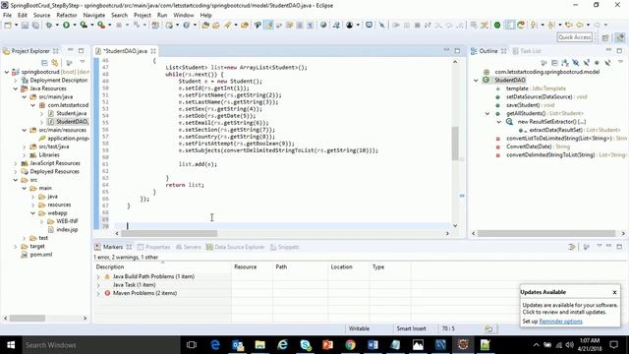Open the Window menu
This screenshot has width=629, height=354.
(x=184, y=16)
